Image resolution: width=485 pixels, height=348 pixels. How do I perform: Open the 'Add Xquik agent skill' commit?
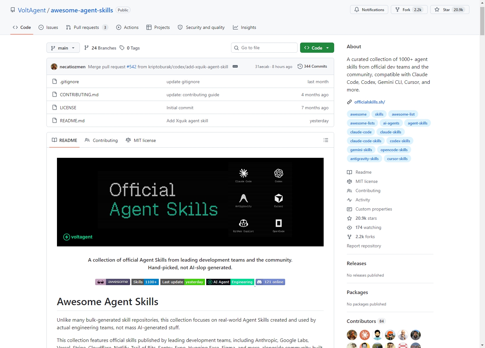[187, 121]
